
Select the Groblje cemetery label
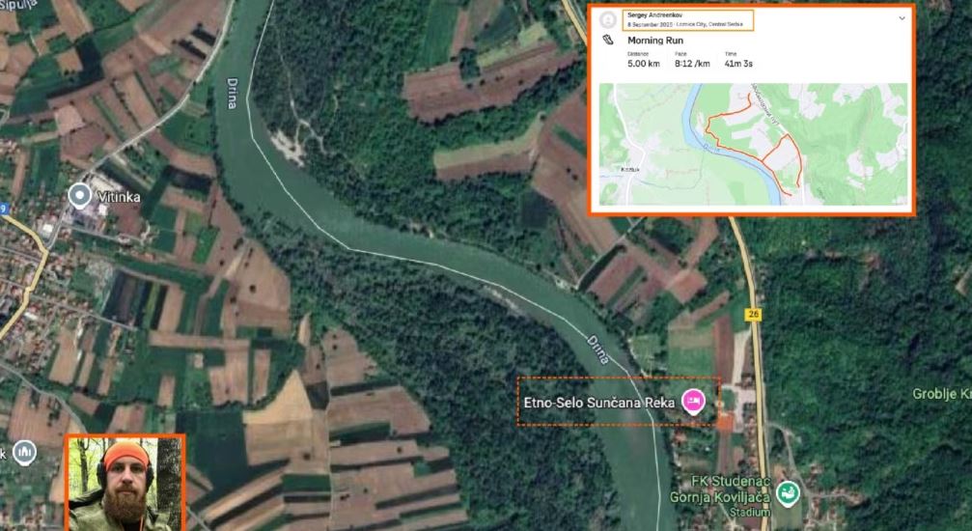coord(941,394)
